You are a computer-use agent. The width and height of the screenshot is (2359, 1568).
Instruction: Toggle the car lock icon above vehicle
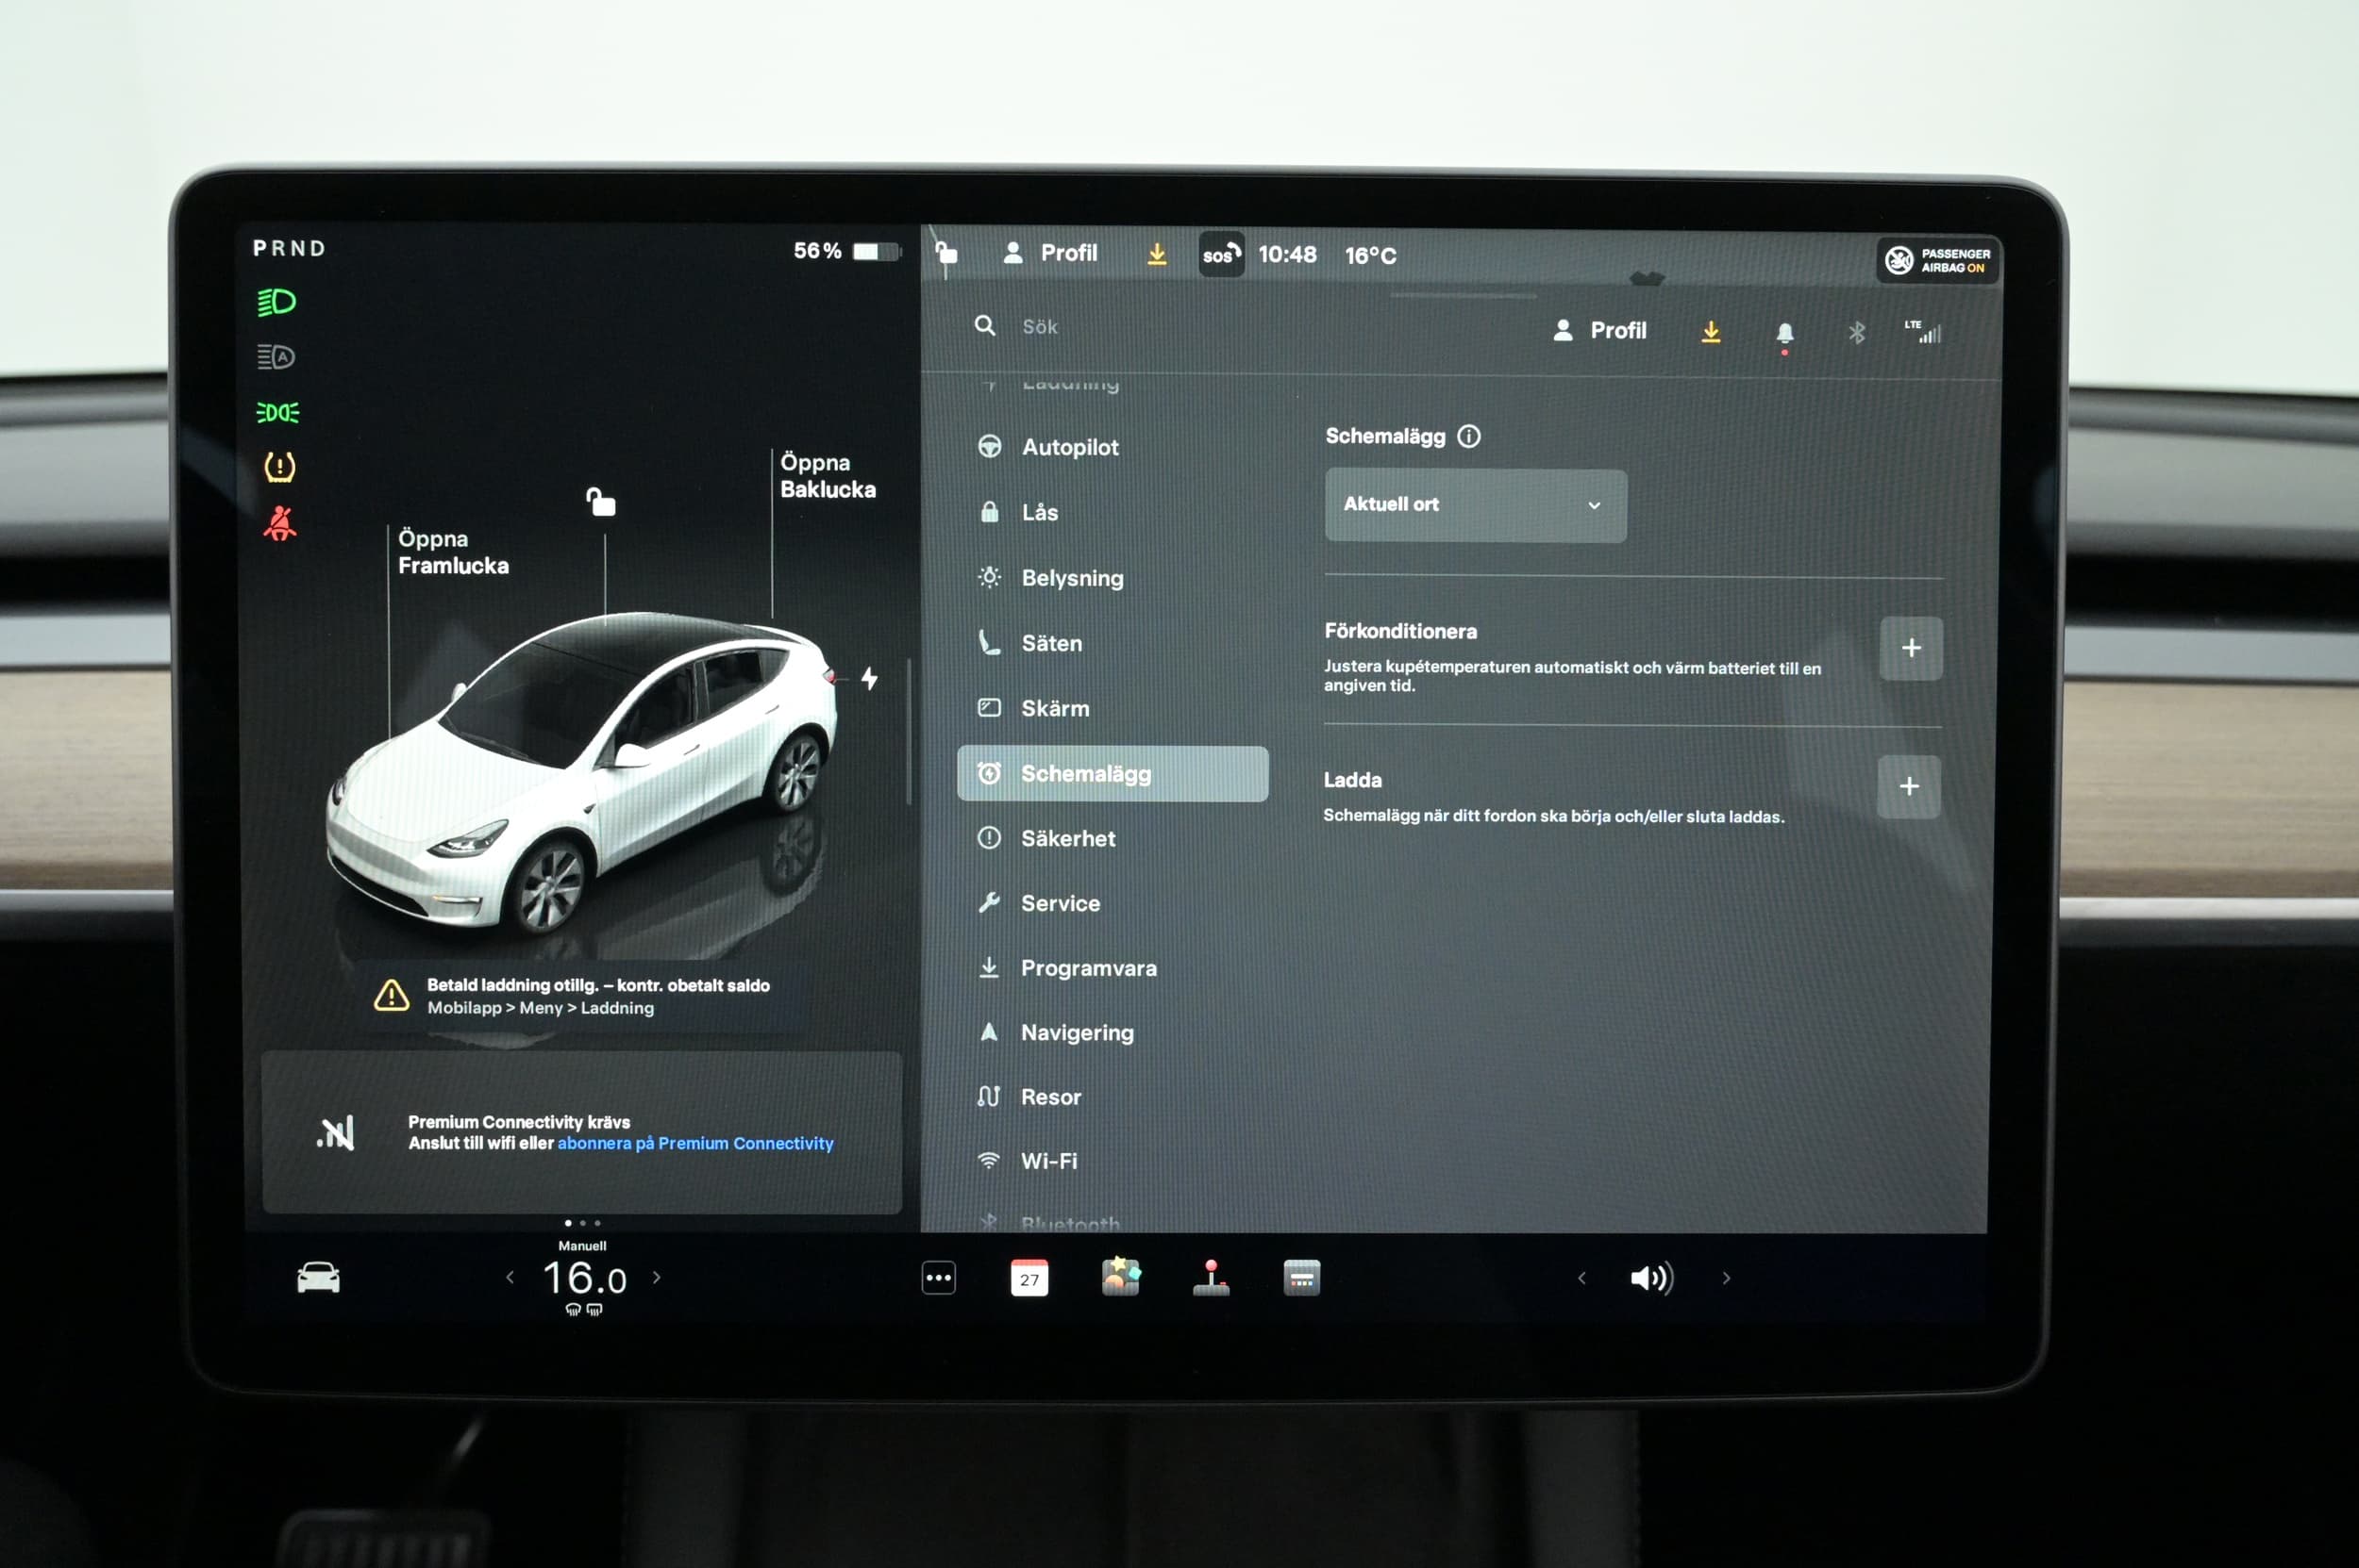[600, 502]
